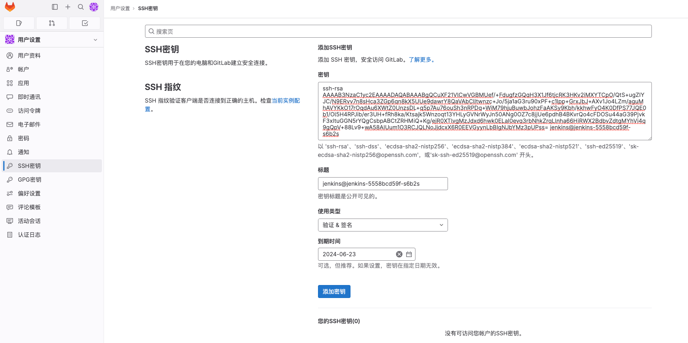Image resolution: width=688 pixels, height=343 pixels.
Task: Open 认证日志 page
Action: (52, 235)
